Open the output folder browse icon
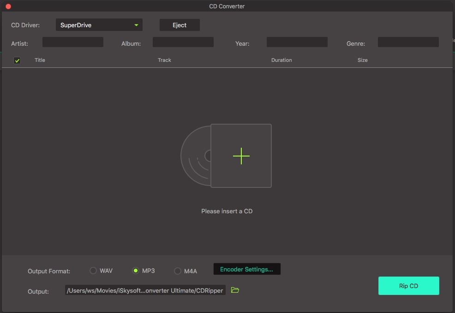The image size is (455, 313). coord(235,290)
